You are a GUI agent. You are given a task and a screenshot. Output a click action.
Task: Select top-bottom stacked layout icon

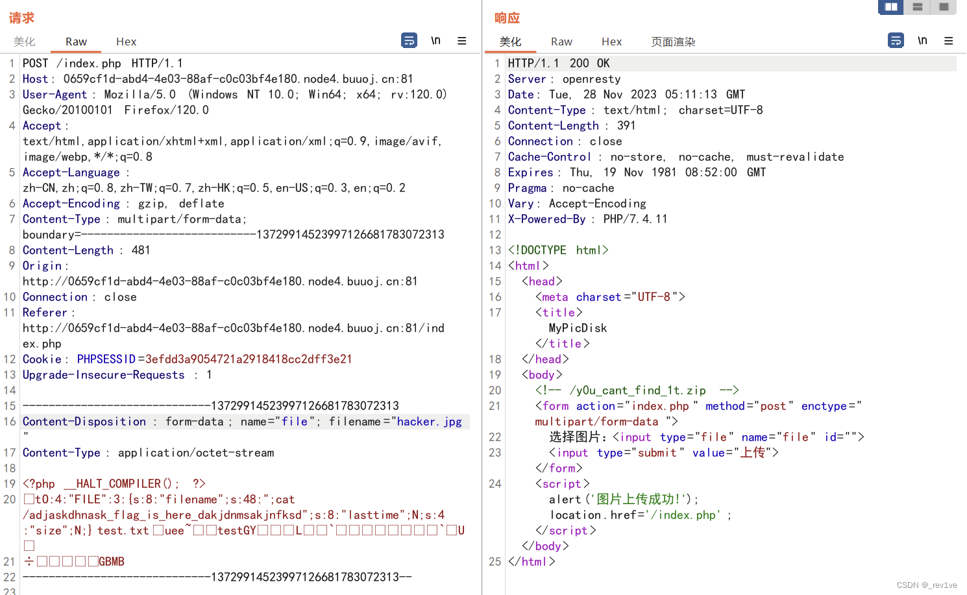click(x=917, y=6)
